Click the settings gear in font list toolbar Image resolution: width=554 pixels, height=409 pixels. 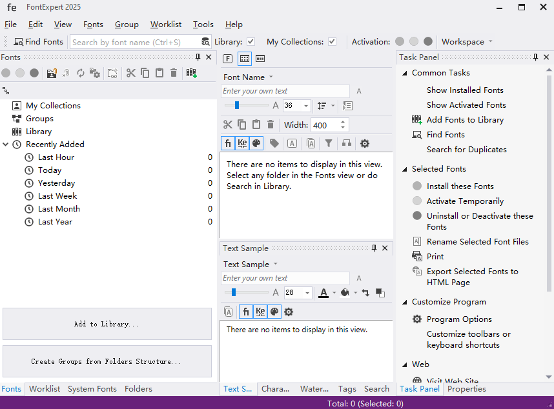365,143
